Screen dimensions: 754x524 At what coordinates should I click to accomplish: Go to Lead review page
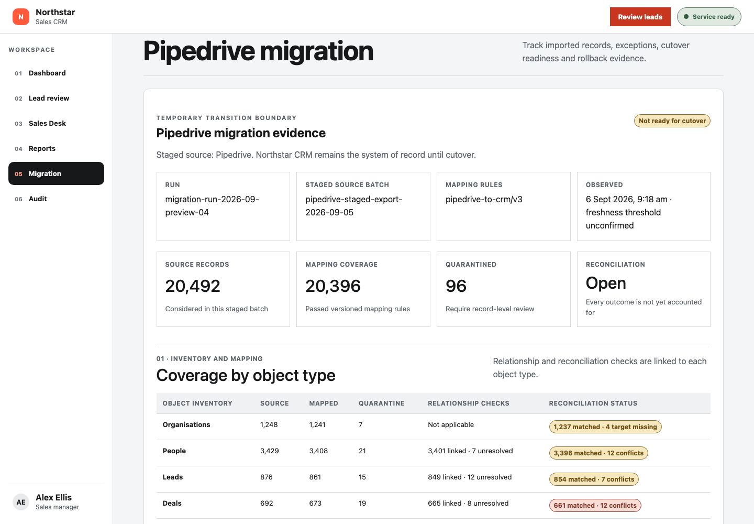[x=56, y=98]
